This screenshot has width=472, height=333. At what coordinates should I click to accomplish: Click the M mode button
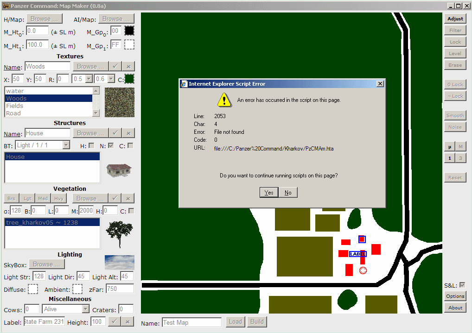tap(460, 146)
